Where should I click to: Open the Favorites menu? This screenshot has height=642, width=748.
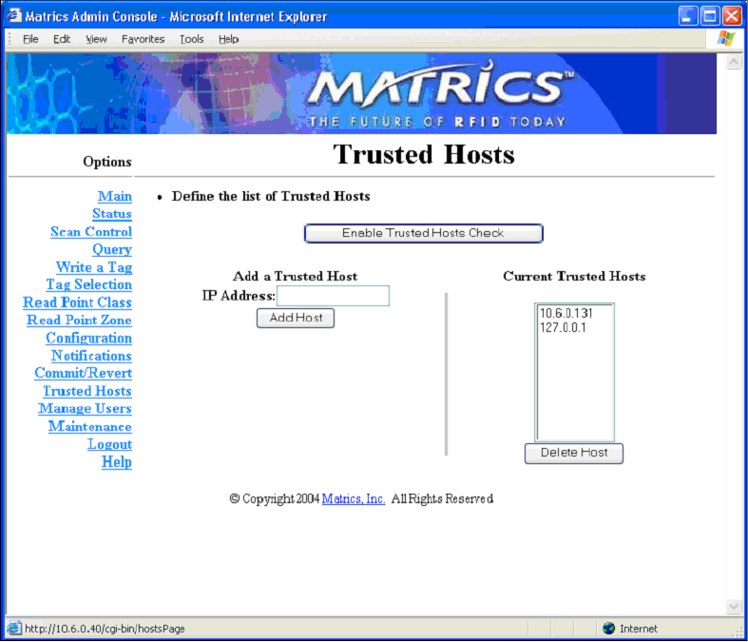pos(143,39)
